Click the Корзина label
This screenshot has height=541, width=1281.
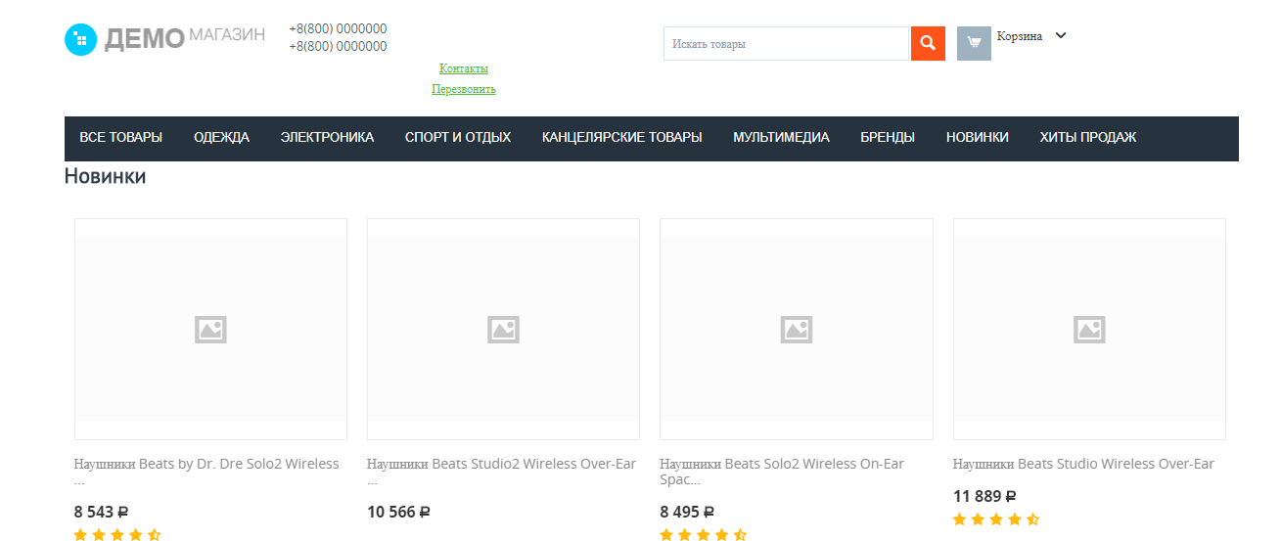pos(1020,36)
